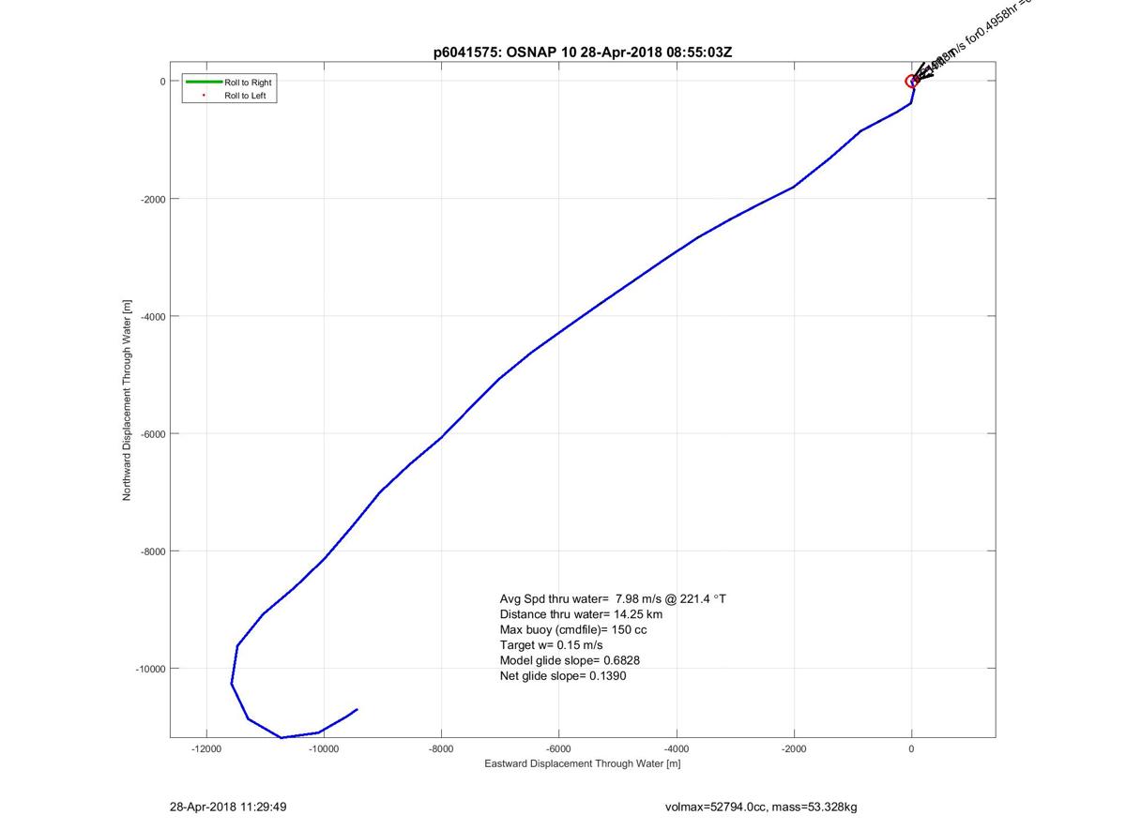Click the x-axis tick label '-8000'
Screen dimensions: 1126x830
tap(441, 748)
